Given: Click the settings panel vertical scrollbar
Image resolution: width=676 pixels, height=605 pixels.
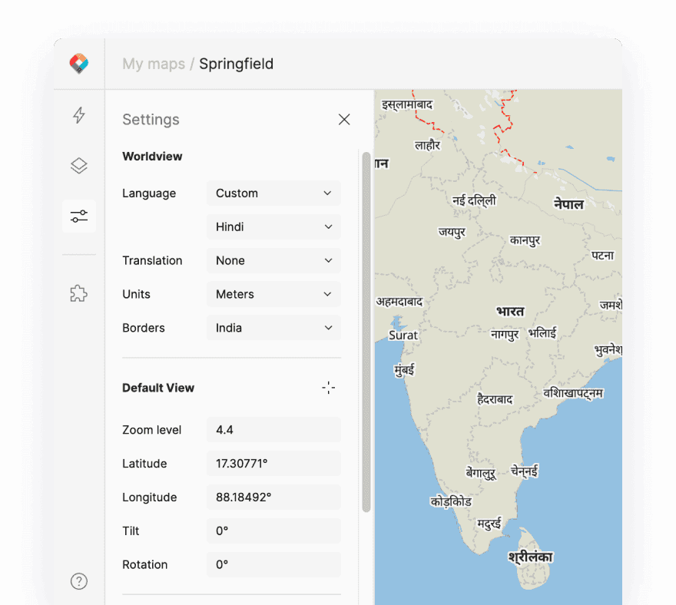Looking at the screenshot, I should click(366, 332).
